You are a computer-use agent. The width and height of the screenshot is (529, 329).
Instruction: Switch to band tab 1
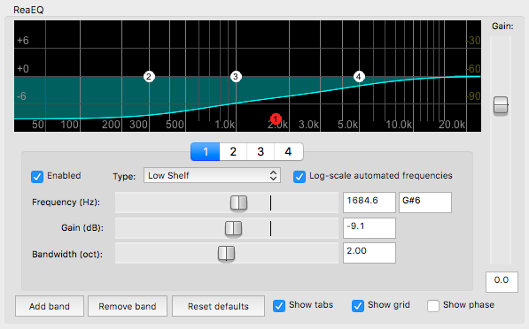(x=206, y=152)
